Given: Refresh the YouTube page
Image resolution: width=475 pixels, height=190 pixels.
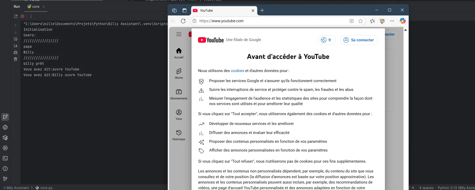Looking at the screenshot, I should click(183, 21).
